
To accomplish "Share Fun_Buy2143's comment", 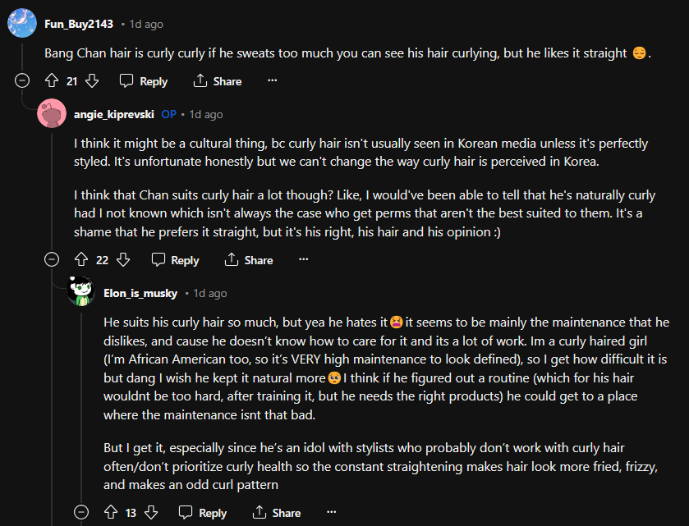I will click(x=217, y=81).
